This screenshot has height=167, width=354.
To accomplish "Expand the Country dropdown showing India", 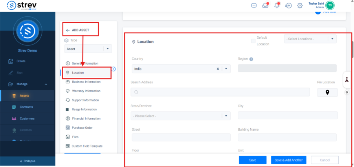I will click(x=226, y=68).
